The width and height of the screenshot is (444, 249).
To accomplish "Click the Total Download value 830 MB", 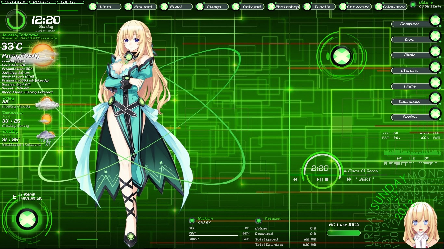I will tap(309, 245).
